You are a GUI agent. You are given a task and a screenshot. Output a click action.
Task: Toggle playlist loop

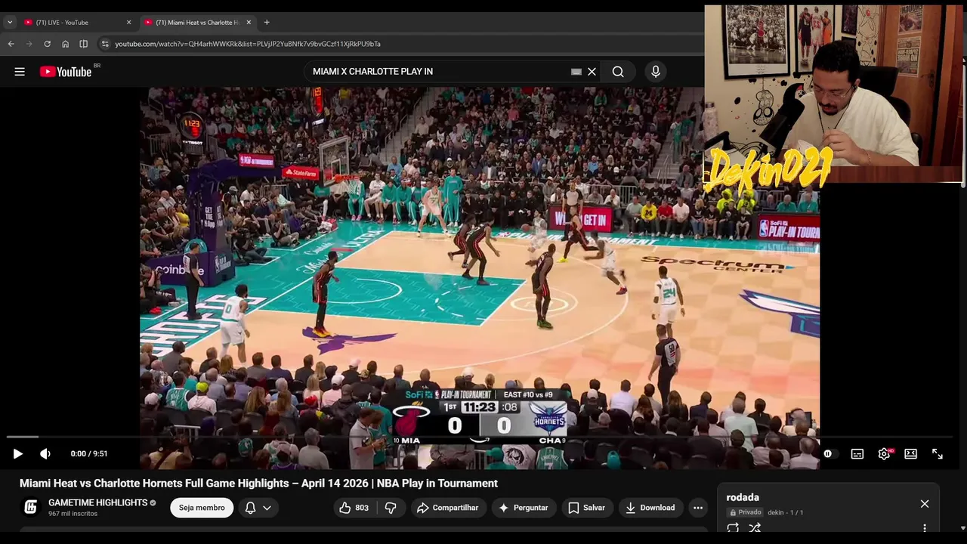pos(733,528)
